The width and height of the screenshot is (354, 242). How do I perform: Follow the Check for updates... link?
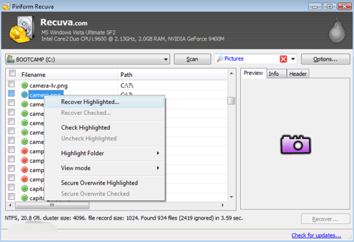(316, 235)
